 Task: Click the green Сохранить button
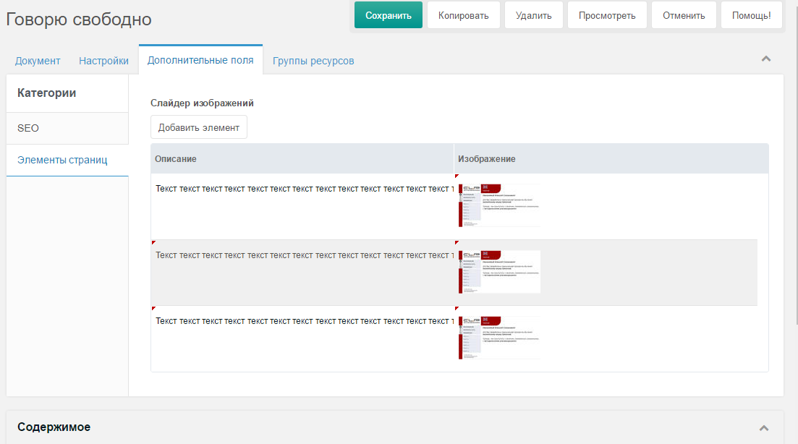pyautogui.click(x=389, y=15)
